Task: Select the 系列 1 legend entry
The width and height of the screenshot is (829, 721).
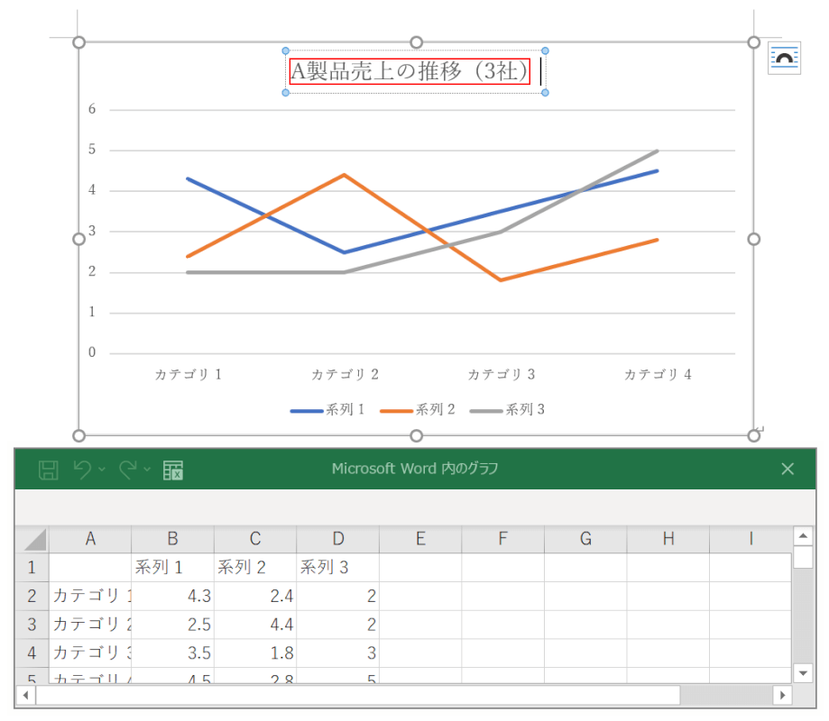Action: pyautogui.click(x=327, y=410)
